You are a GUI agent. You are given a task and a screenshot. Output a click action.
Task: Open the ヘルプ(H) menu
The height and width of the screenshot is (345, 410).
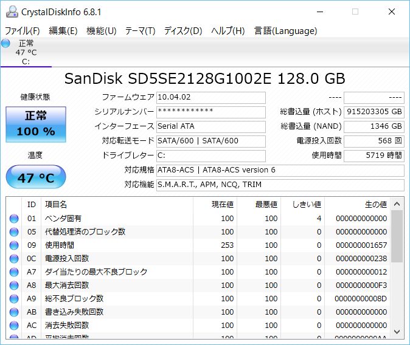click(228, 31)
